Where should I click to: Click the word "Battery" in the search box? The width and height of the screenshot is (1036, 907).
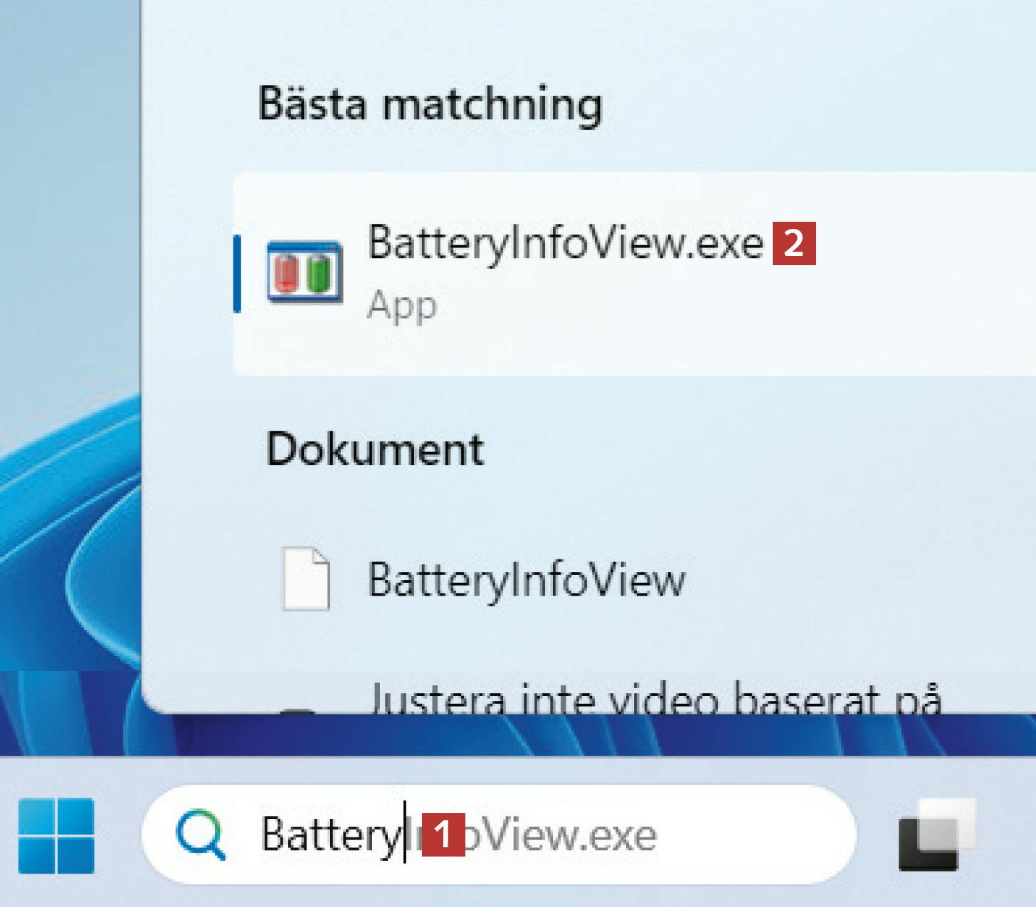click(331, 834)
